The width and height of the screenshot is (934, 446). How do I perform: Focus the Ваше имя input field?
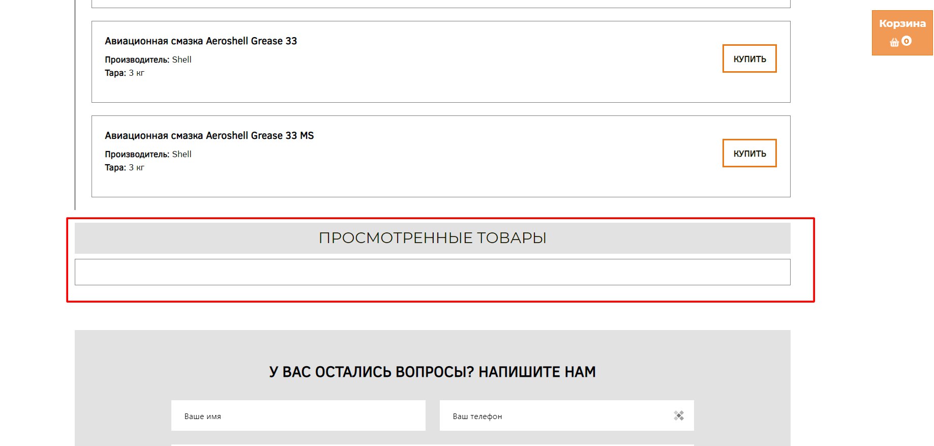[298, 415]
